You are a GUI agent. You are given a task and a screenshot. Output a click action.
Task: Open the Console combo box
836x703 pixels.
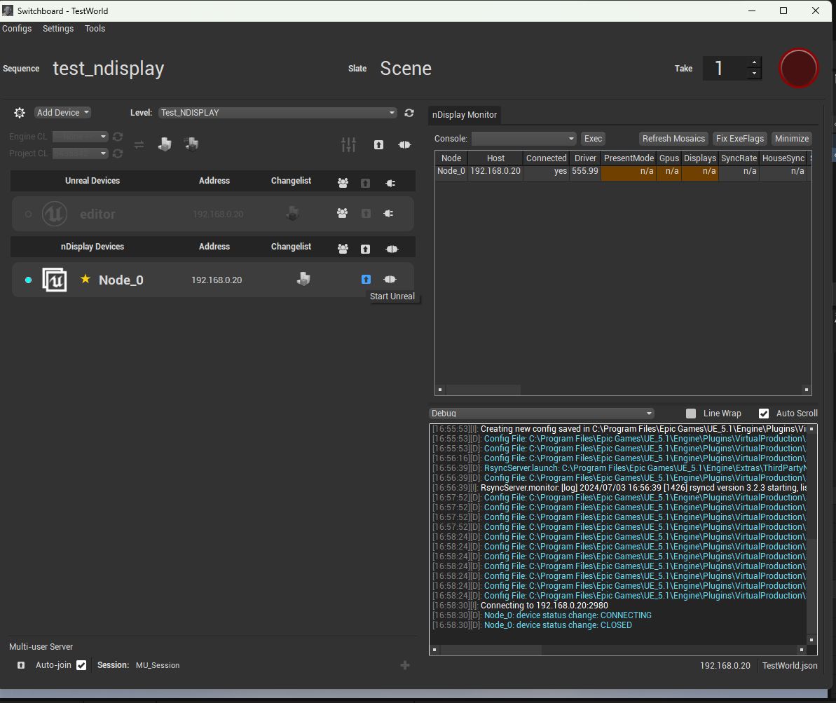point(523,139)
